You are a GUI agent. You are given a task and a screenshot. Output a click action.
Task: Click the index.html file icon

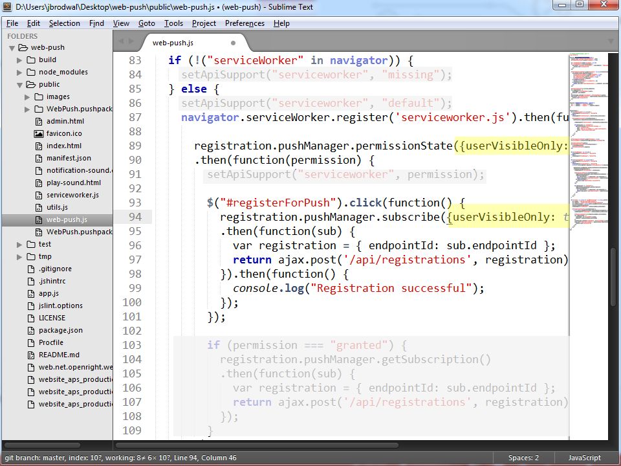(x=39, y=146)
